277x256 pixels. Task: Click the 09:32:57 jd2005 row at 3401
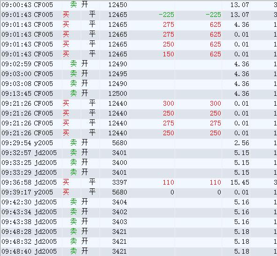(138, 153)
